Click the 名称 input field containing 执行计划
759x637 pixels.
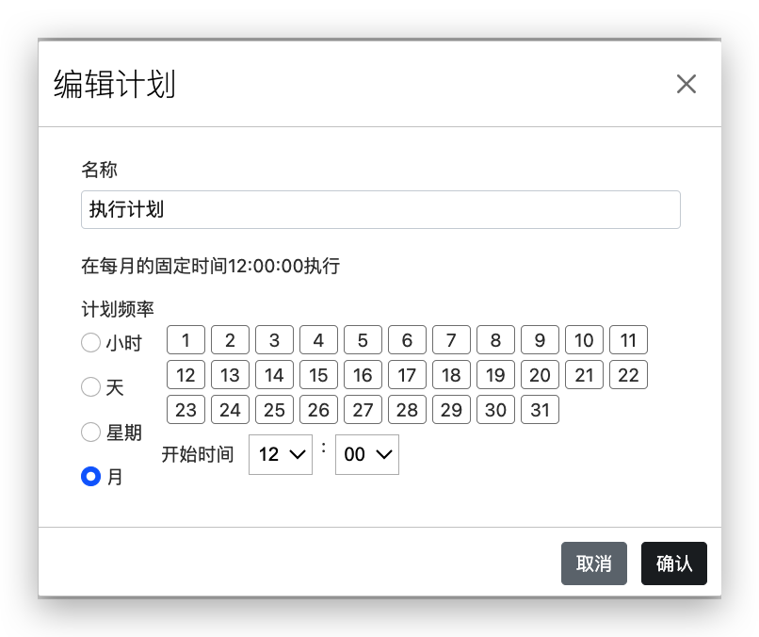point(380,210)
